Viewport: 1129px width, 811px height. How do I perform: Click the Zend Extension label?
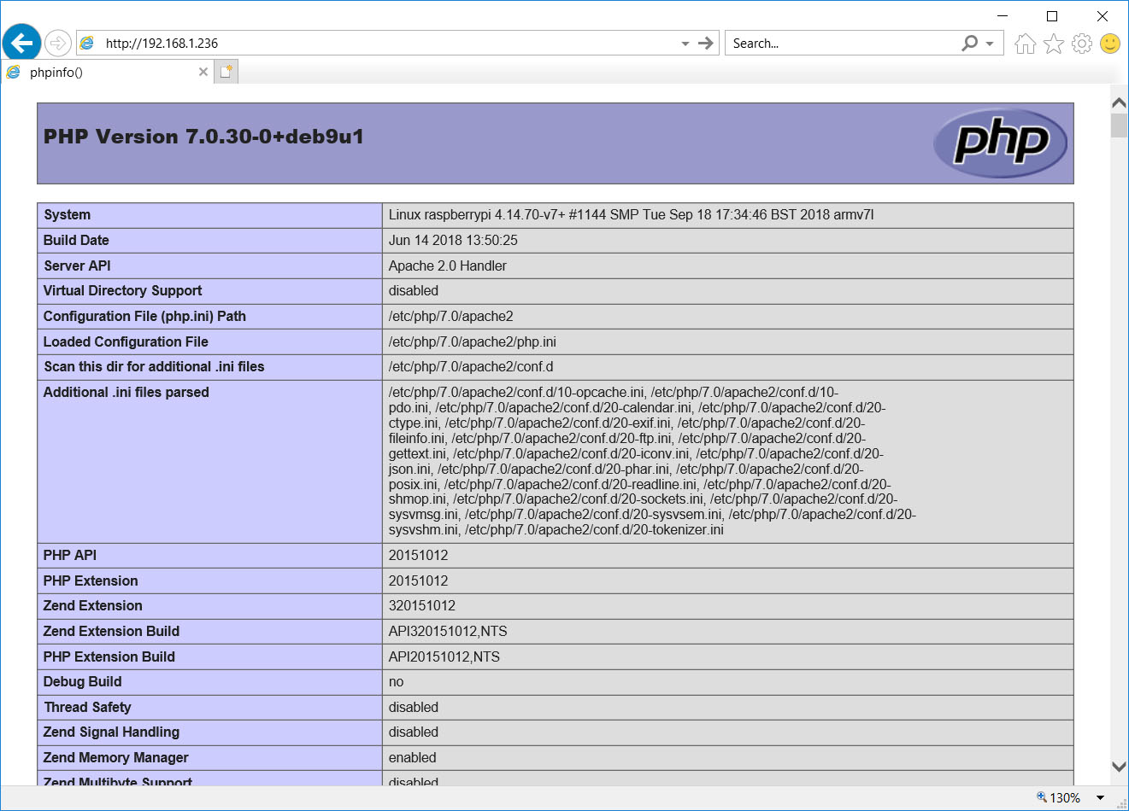pyautogui.click(x=92, y=606)
